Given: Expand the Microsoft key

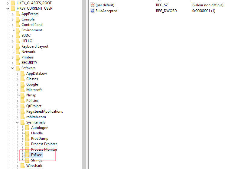Looking at the screenshot, I should coord(17,90).
